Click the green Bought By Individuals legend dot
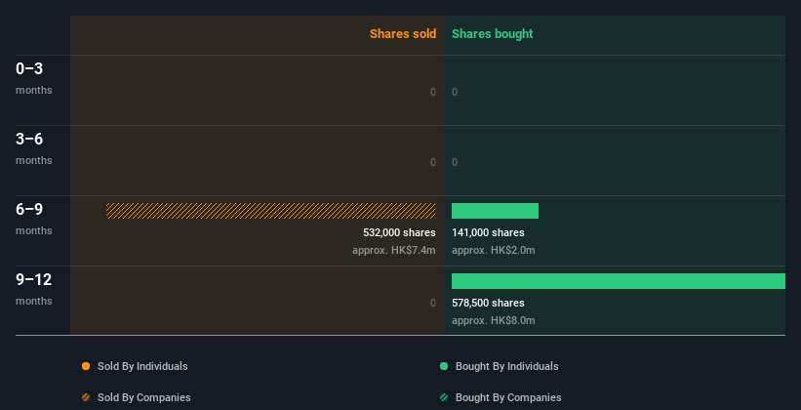801x410 pixels. [444, 366]
